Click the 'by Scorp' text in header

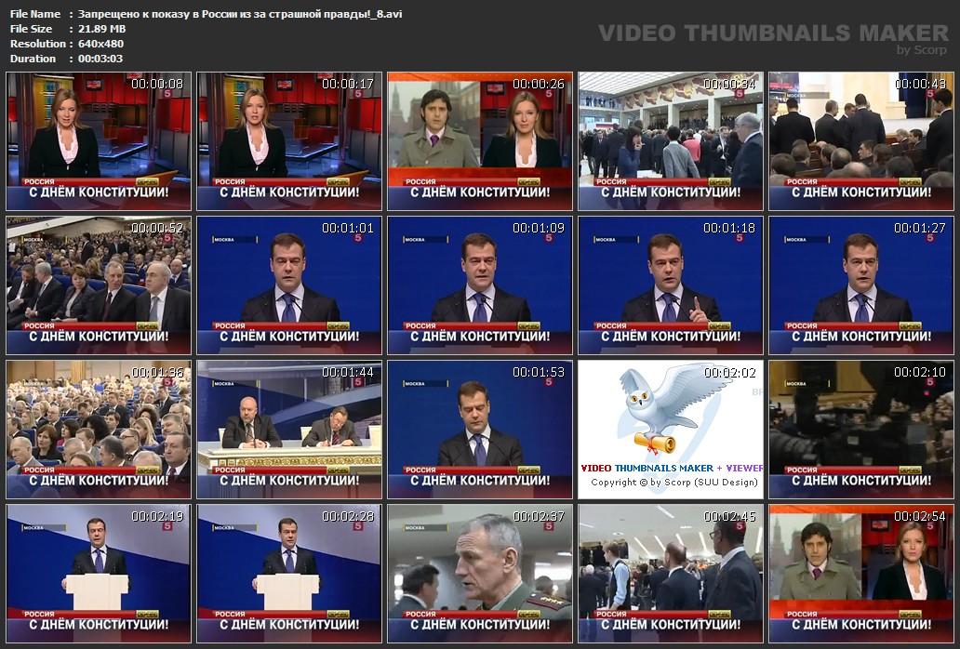coord(921,50)
